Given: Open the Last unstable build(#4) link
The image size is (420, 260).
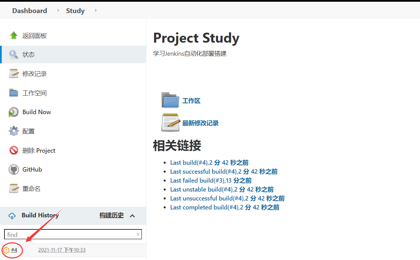Looking at the screenshot, I should coord(222,189).
